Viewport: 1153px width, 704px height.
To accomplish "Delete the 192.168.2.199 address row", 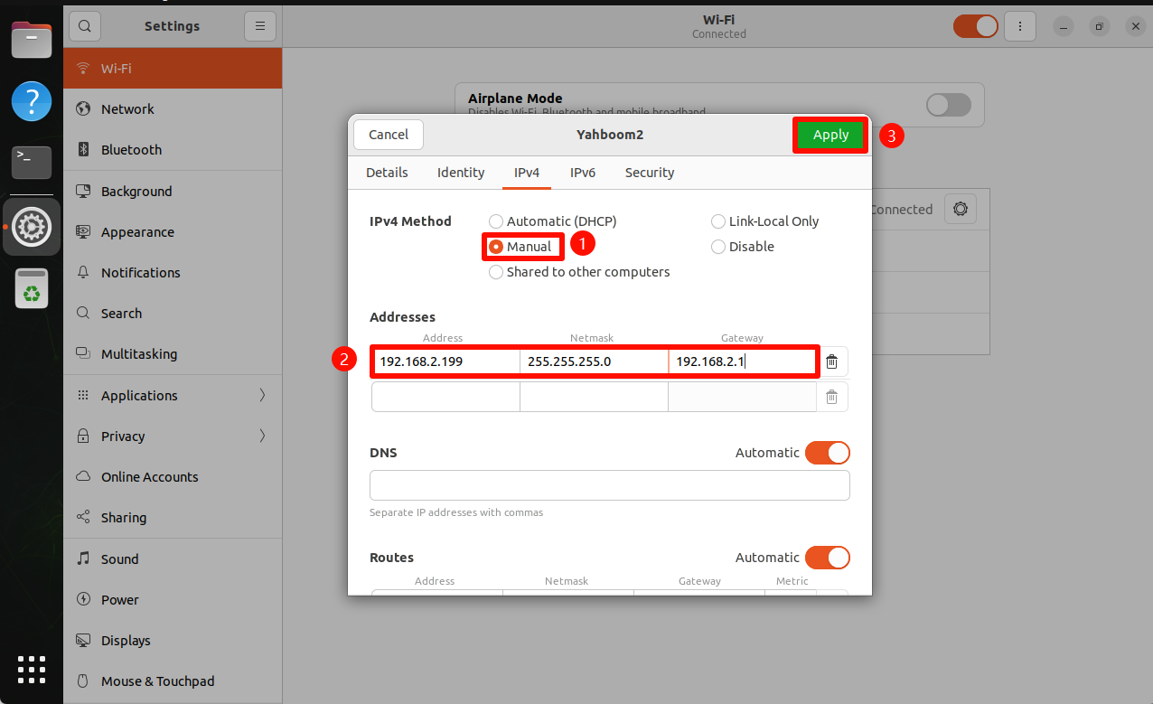I will 831,361.
